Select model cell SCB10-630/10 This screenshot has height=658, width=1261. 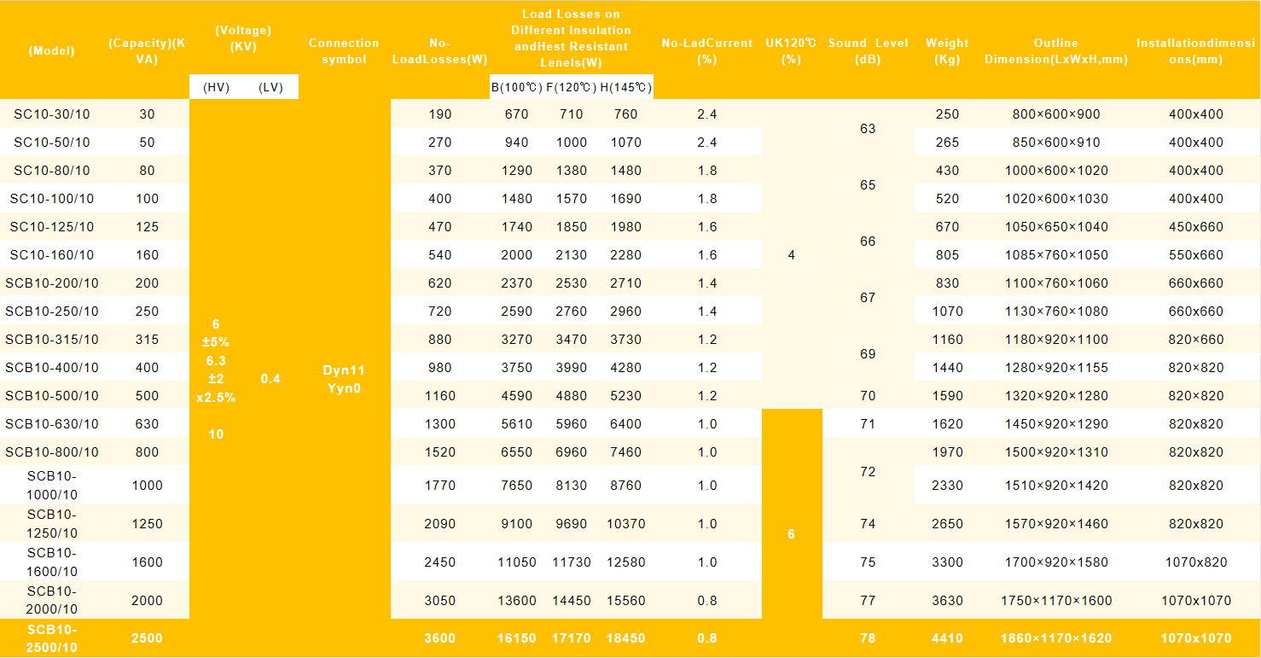[x=51, y=424]
